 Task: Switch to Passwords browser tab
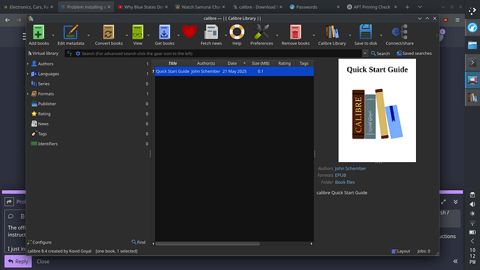[314, 7]
